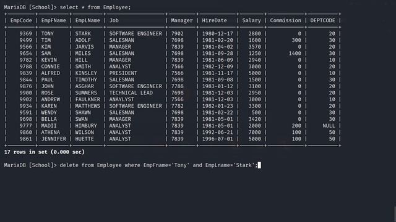Click first name BELLA
The image size is (396, 222).
click(49, 119)
